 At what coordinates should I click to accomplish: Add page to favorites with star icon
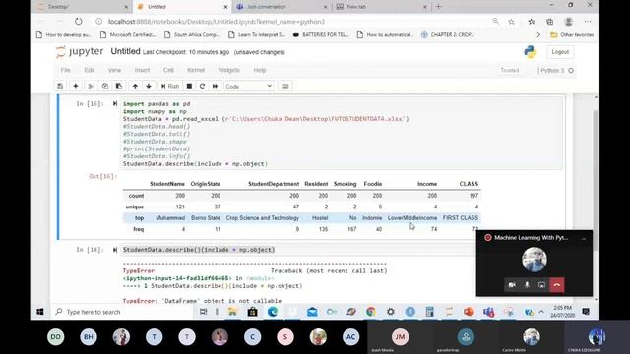[511, 22]
